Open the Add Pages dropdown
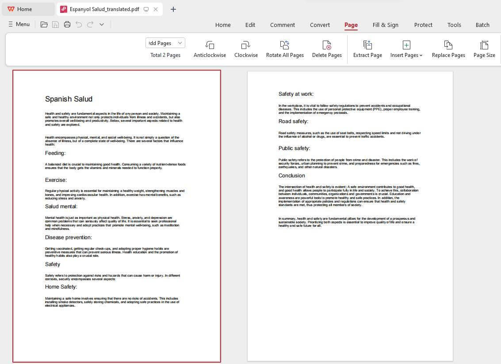This screenshot has height=364, width=501. 165,43
